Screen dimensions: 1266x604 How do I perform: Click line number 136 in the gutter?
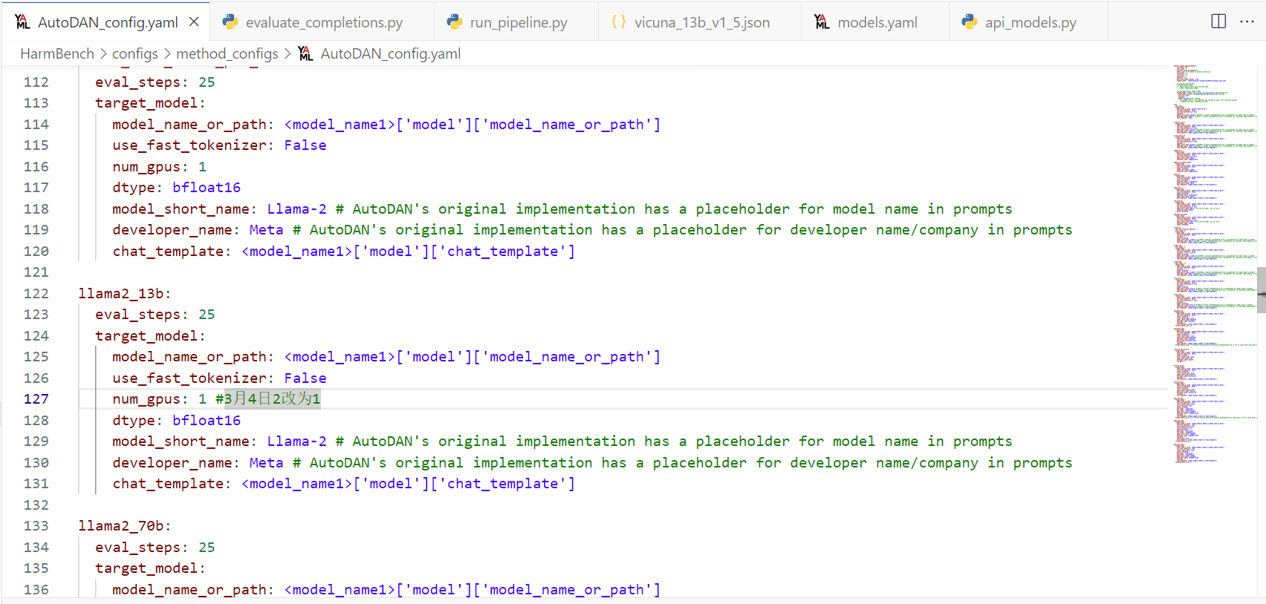pyautogui.click(x=36, y=590)
